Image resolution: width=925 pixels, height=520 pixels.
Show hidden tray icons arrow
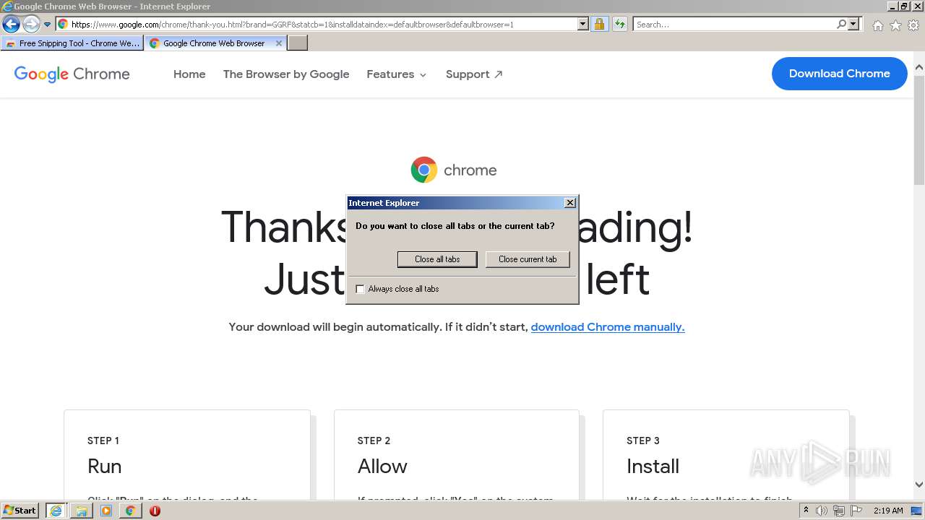pyautogui.click(x=806, y=511)
